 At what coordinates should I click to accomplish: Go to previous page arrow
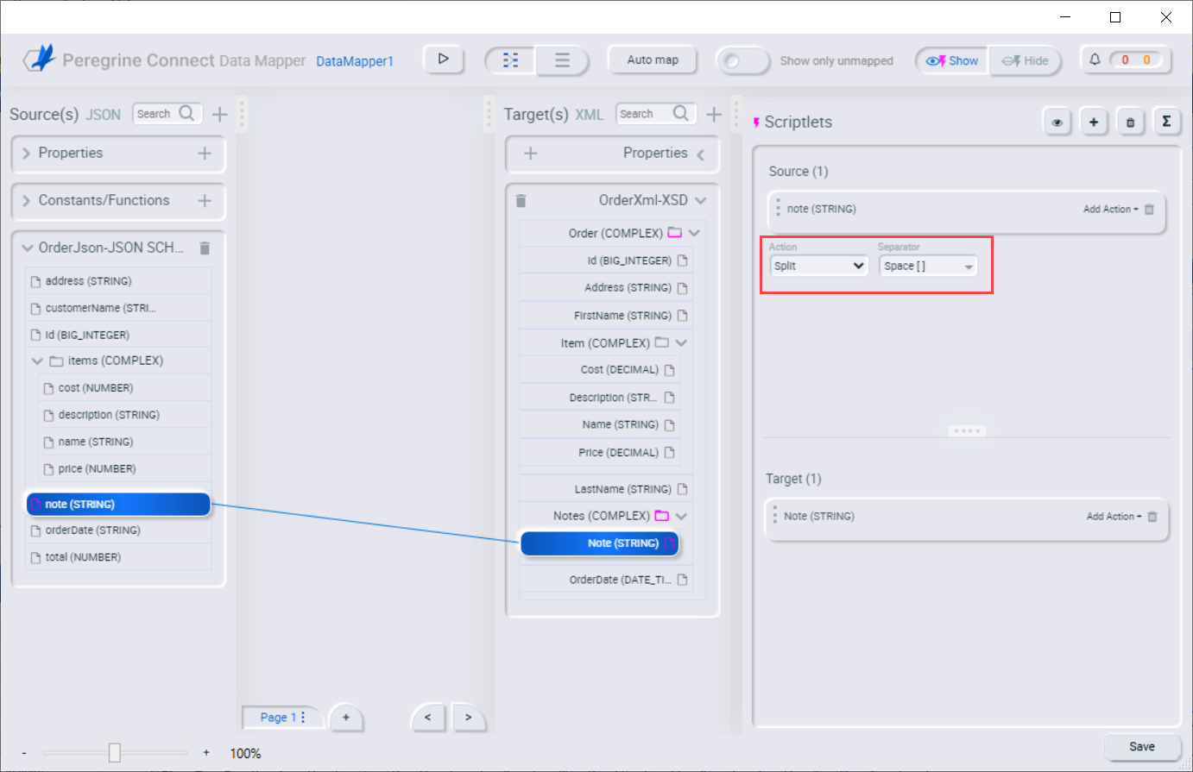coord(427,717)
